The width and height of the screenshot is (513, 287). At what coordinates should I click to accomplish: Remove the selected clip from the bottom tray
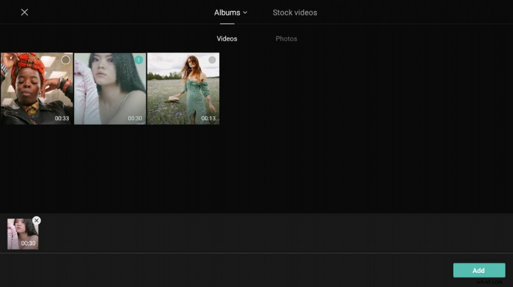tap(37, 221)
